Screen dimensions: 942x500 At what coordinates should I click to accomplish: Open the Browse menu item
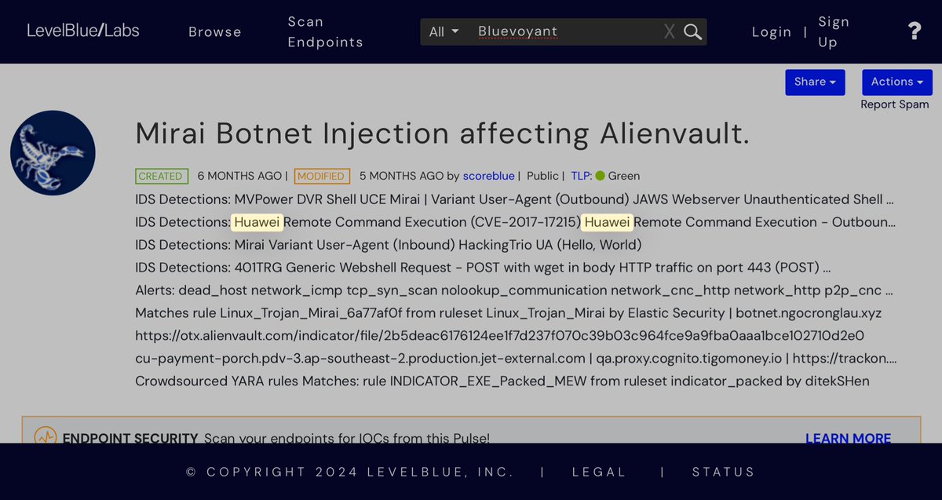point(215,31)
